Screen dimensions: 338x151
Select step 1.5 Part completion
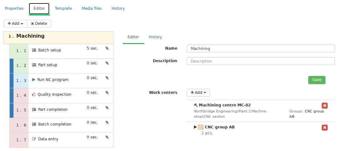61,111
